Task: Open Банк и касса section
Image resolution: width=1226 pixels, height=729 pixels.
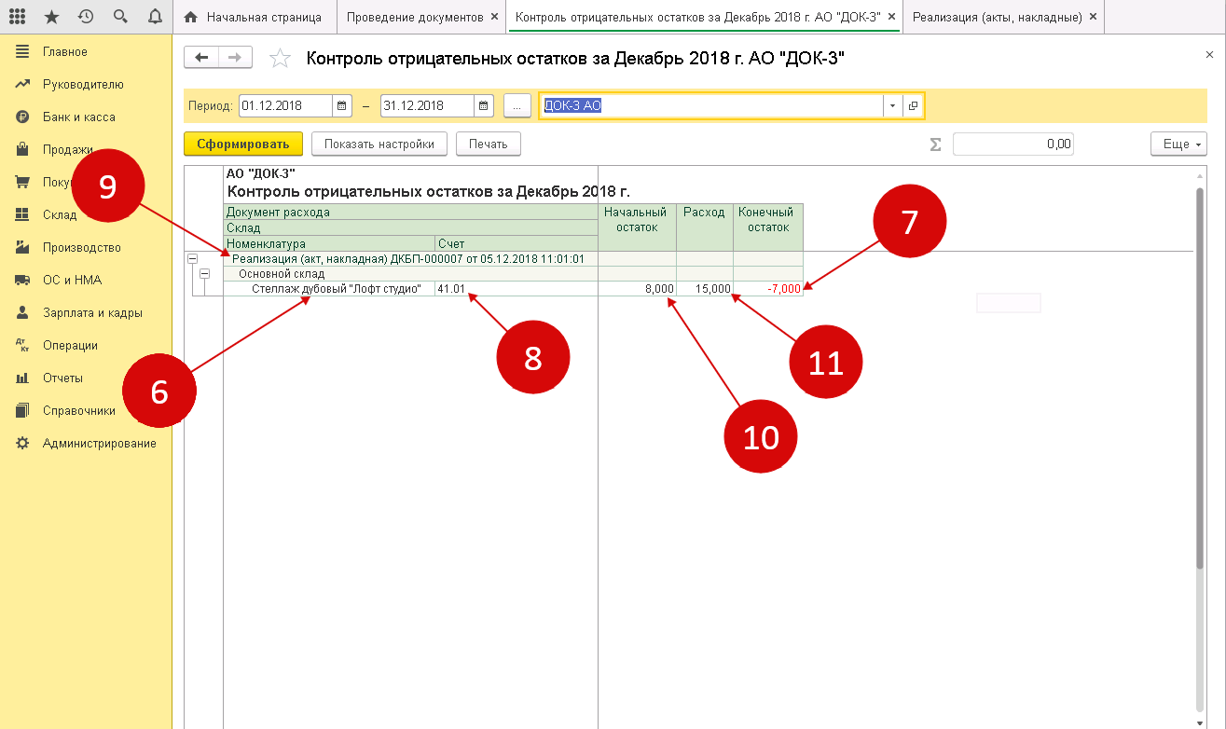Action: point(78,117)
